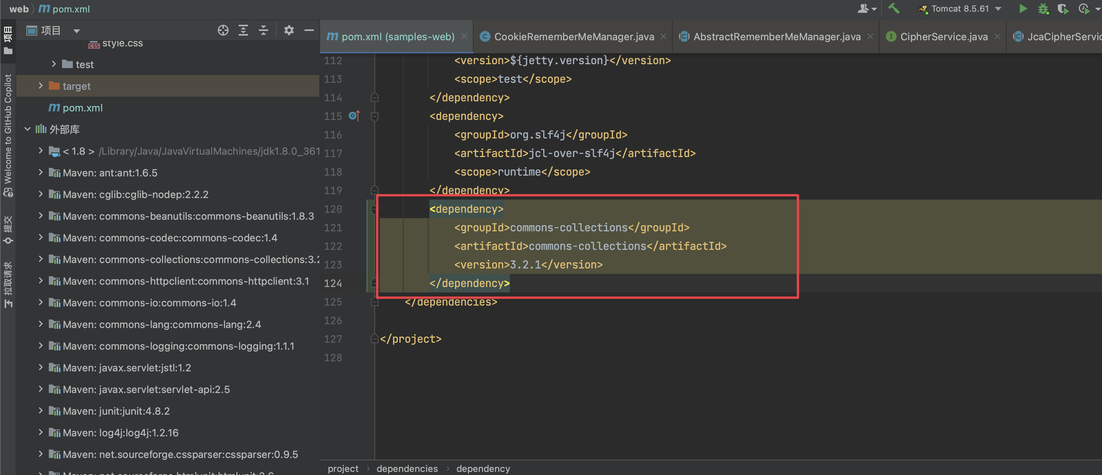Screen dimensions: 1102x475
Task: Expand Maven: commons-codec:commons-codec:1.4
Action: (41, 237)
